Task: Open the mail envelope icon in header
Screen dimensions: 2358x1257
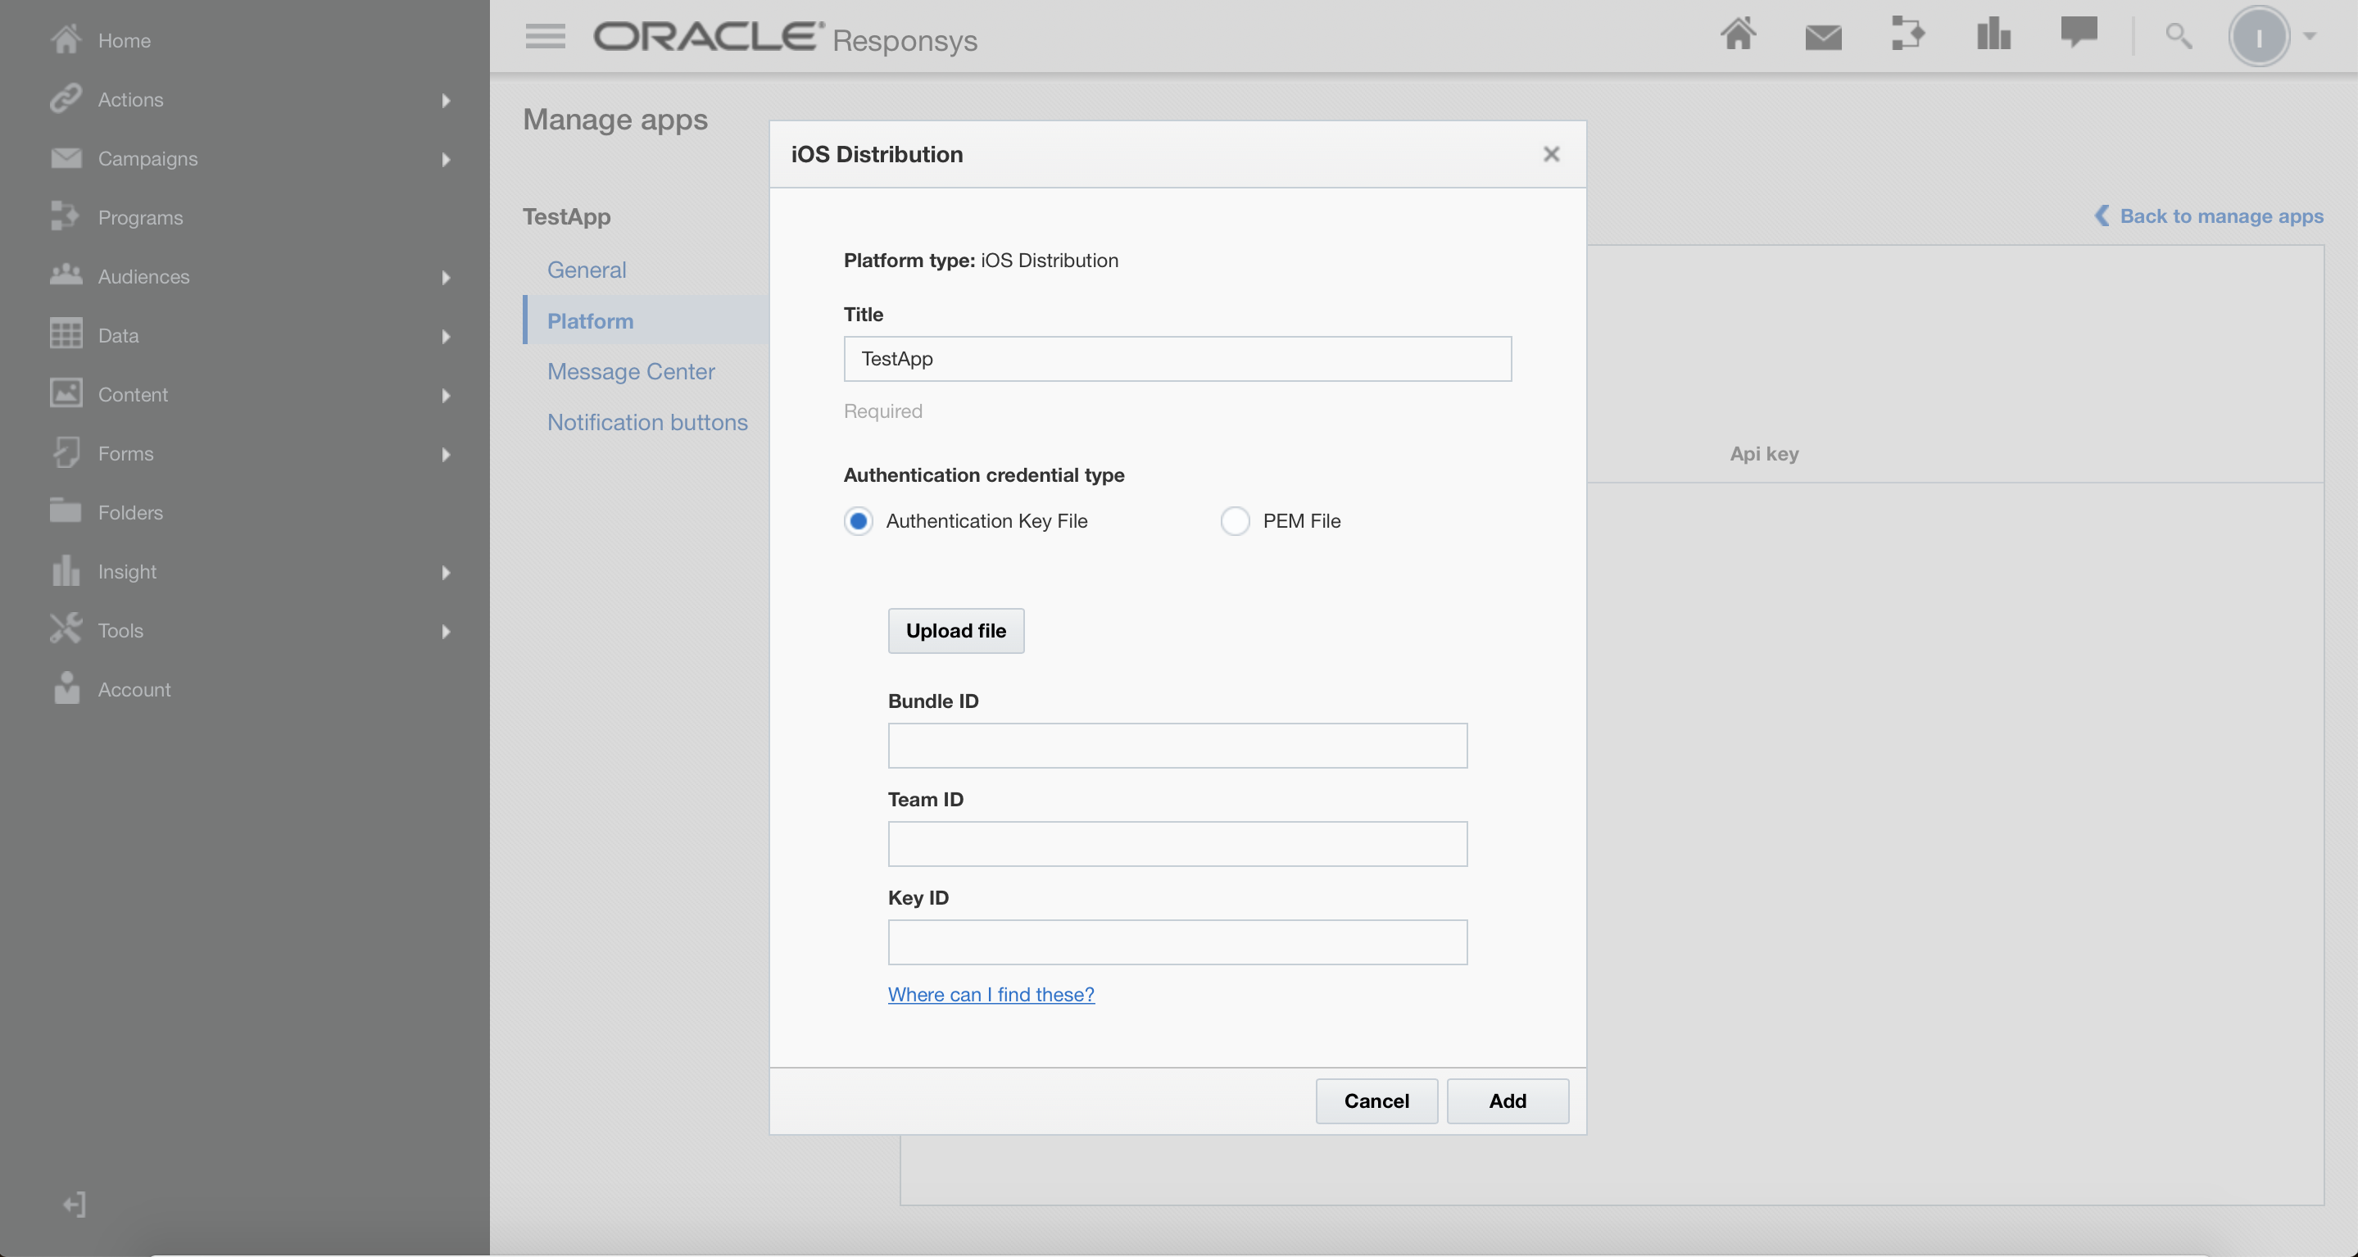Action: pos(1822,37)
